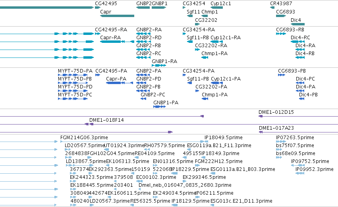This screenshot has height=207, width=338.
Task: Open EST IP09752.5prime
Action: point(310,162)
